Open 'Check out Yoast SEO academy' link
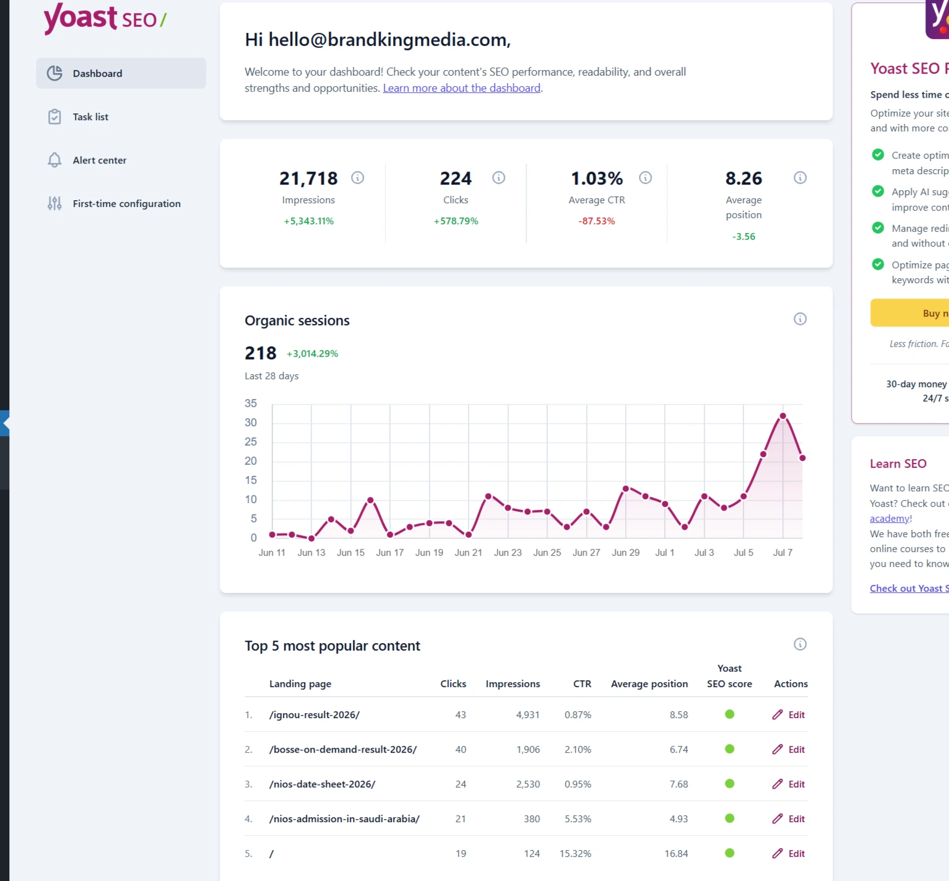Image resolution: width=949 pixels, height=881 pixels. (909, 589)
